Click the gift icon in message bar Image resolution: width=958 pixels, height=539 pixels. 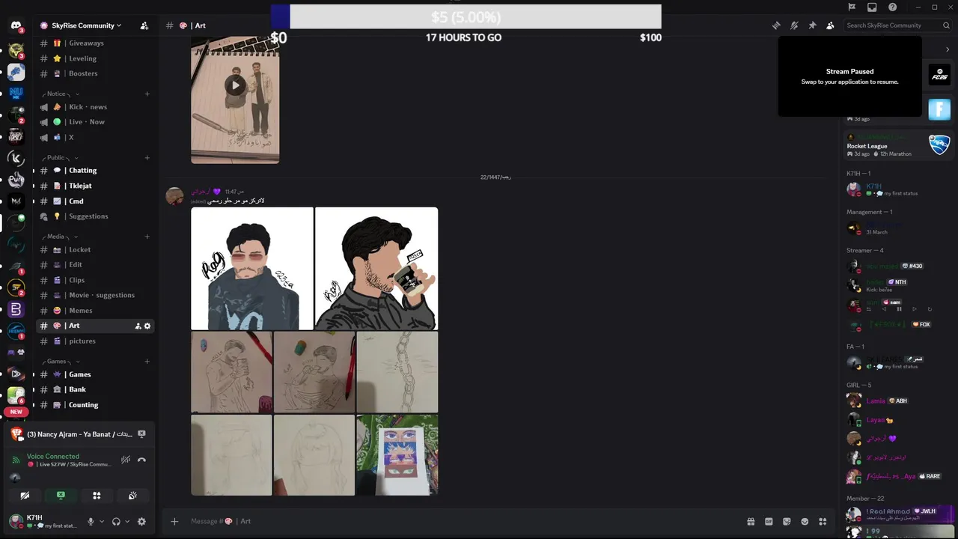point(751,522)
